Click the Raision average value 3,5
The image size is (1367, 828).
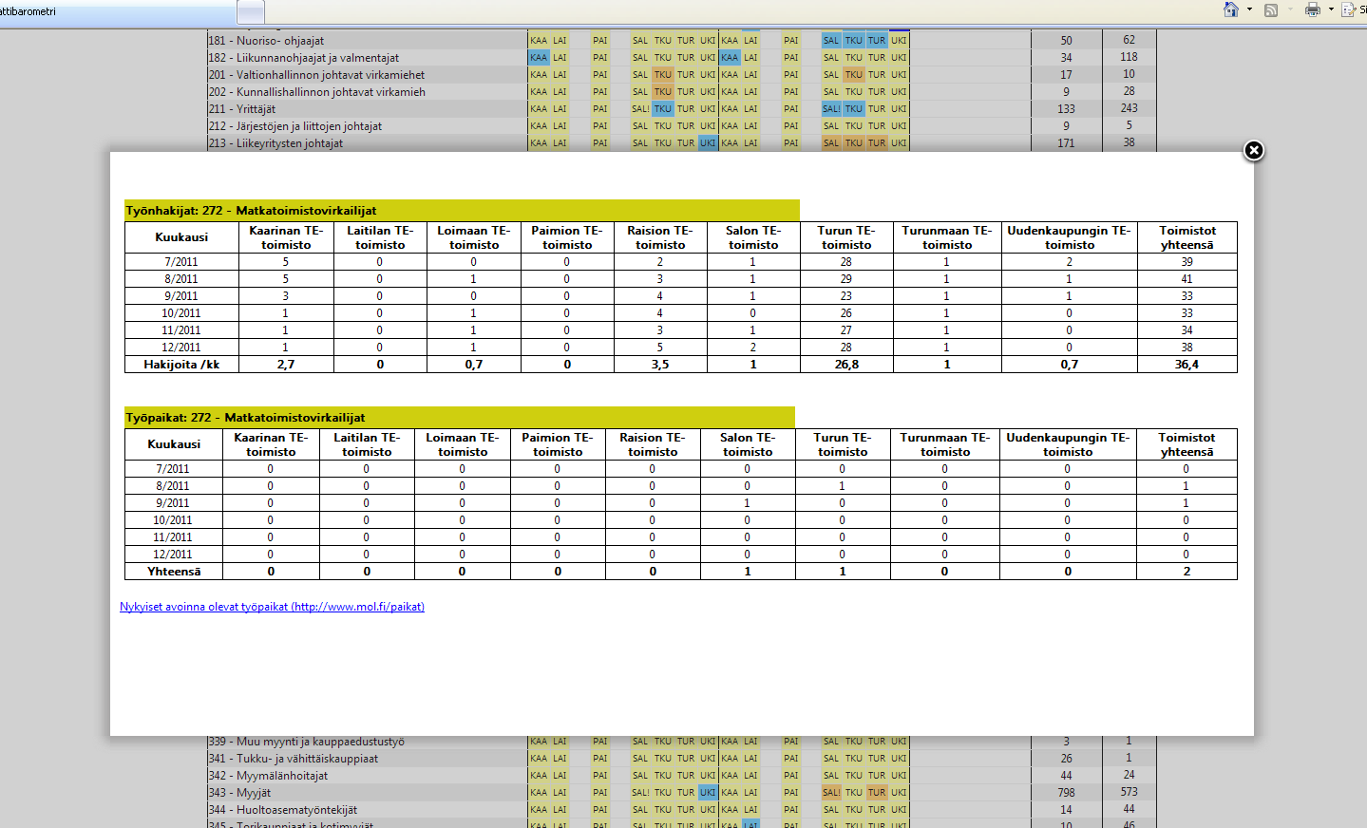660,365
